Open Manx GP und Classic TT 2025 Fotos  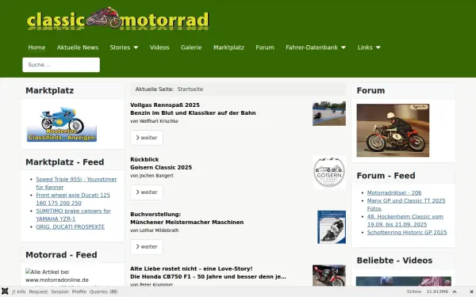(406, 204)
